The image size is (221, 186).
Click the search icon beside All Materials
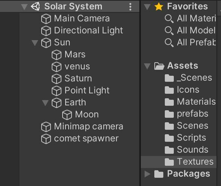(x=169, y=19)
